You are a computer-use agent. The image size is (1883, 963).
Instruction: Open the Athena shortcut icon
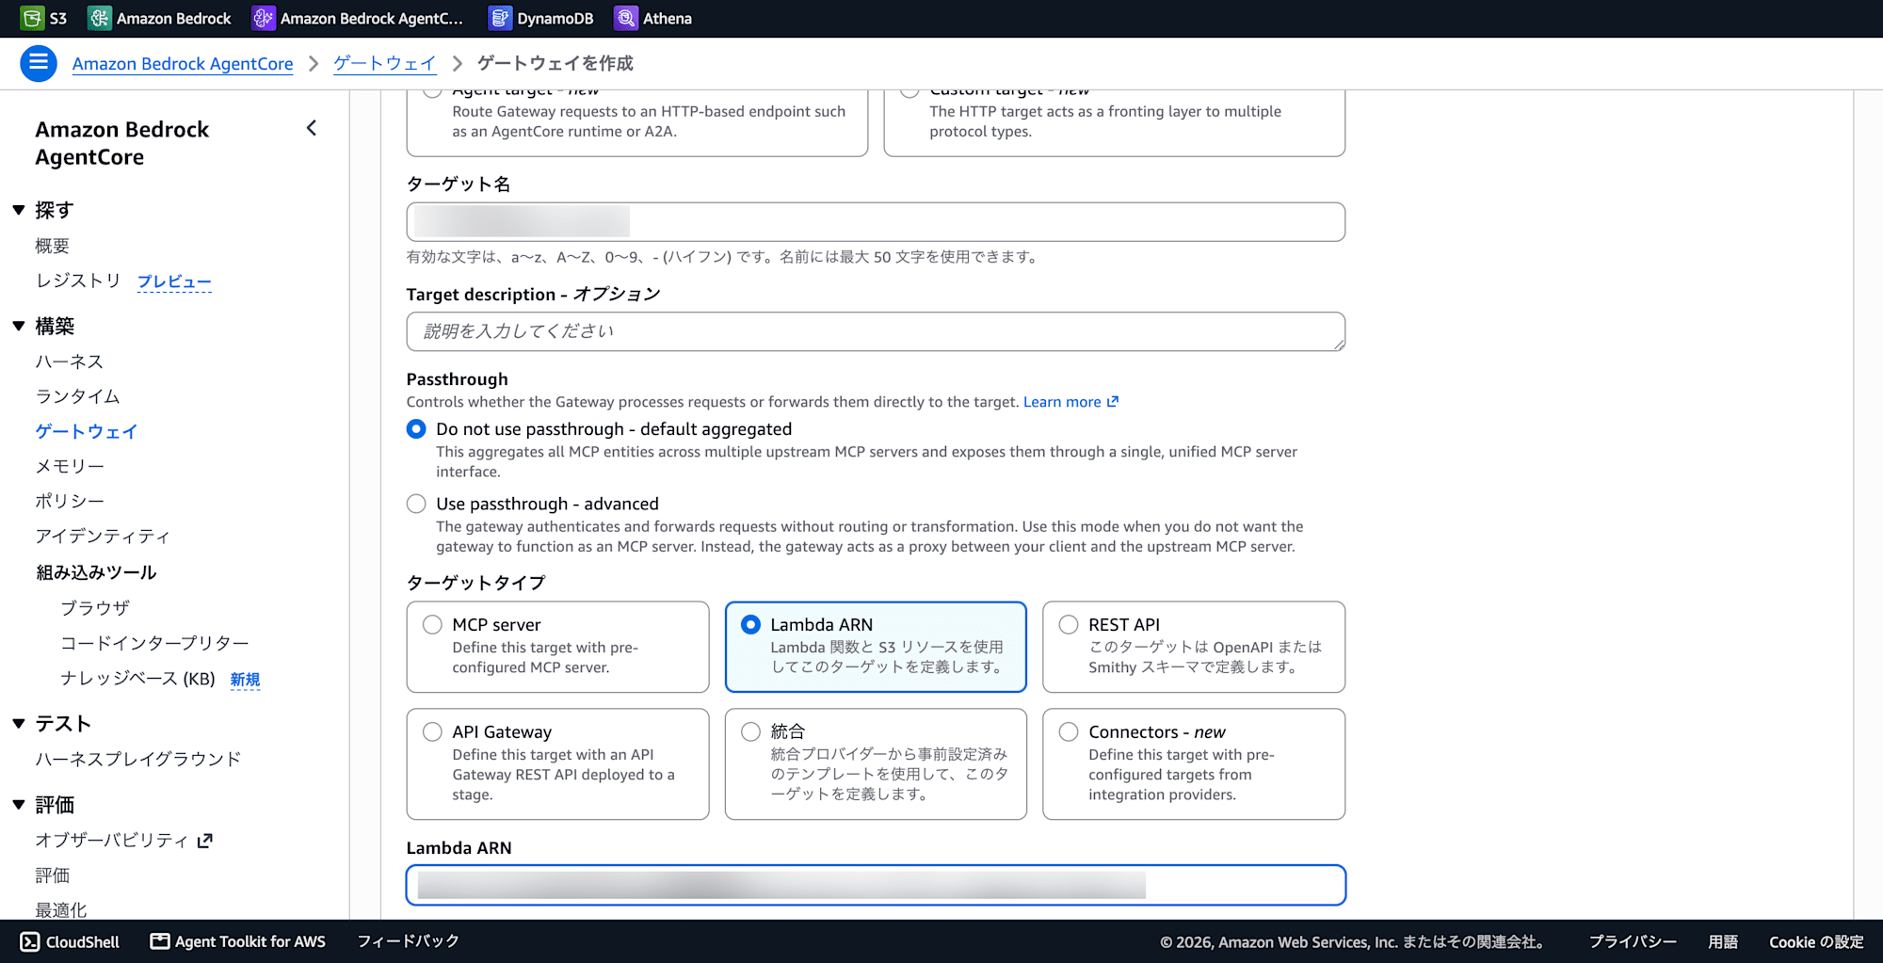point(626,18)
